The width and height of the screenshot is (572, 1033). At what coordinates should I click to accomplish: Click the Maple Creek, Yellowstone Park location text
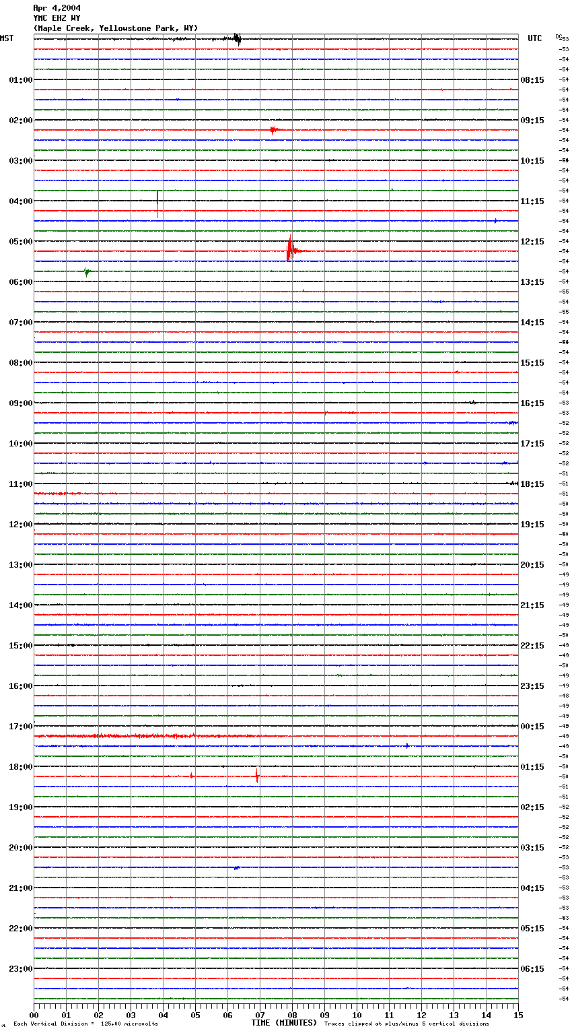point(115,28)
